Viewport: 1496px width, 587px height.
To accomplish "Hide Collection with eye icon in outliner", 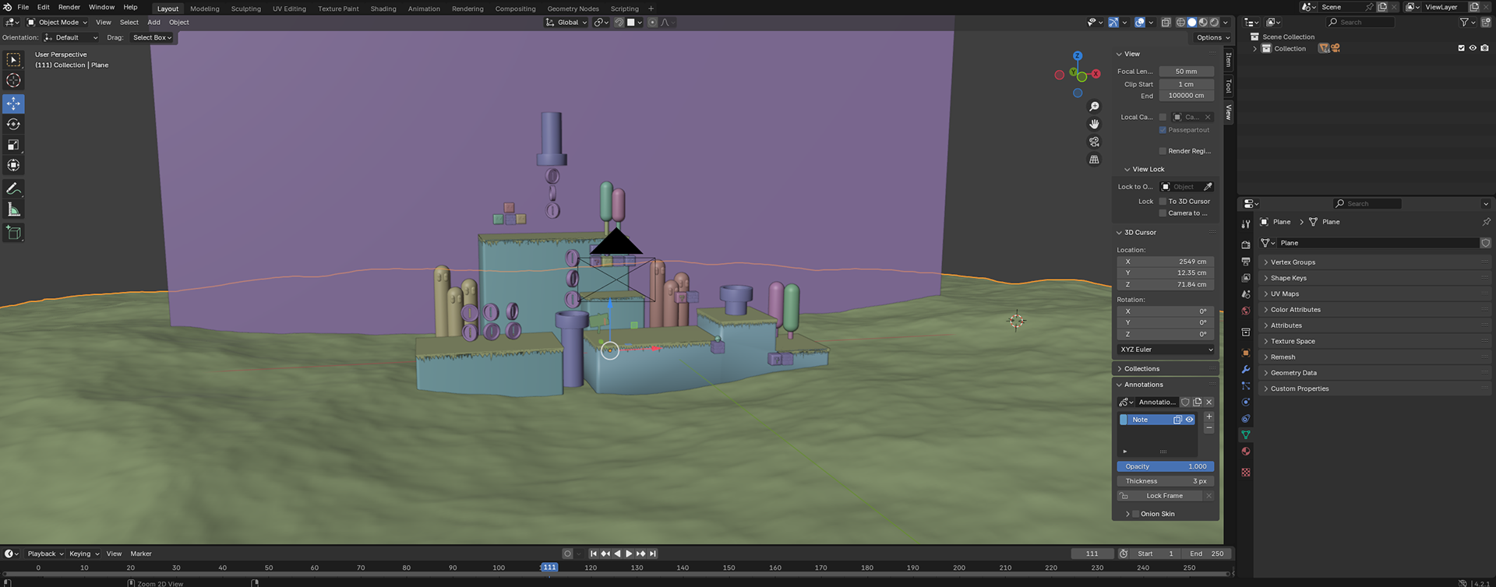I will (1473, 48).
